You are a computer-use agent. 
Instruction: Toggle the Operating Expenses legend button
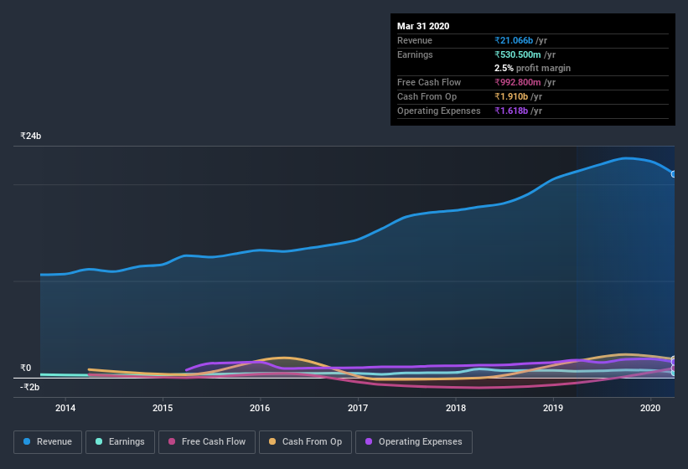click(414, 442)
